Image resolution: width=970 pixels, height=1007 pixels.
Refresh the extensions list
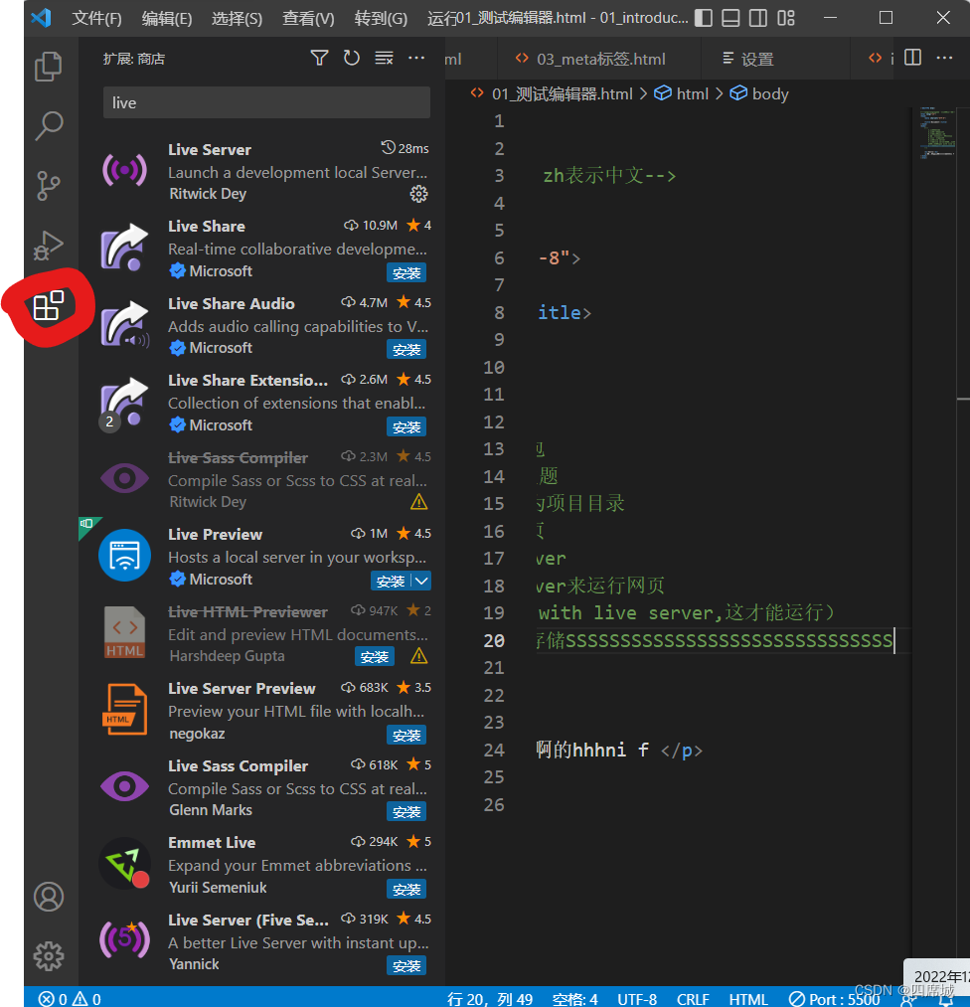click(351, 58)
